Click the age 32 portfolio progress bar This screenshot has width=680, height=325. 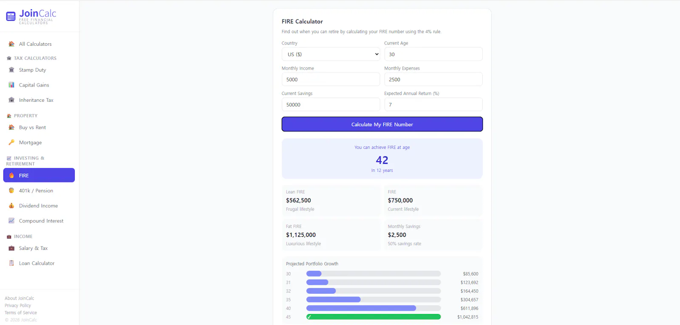374,291
